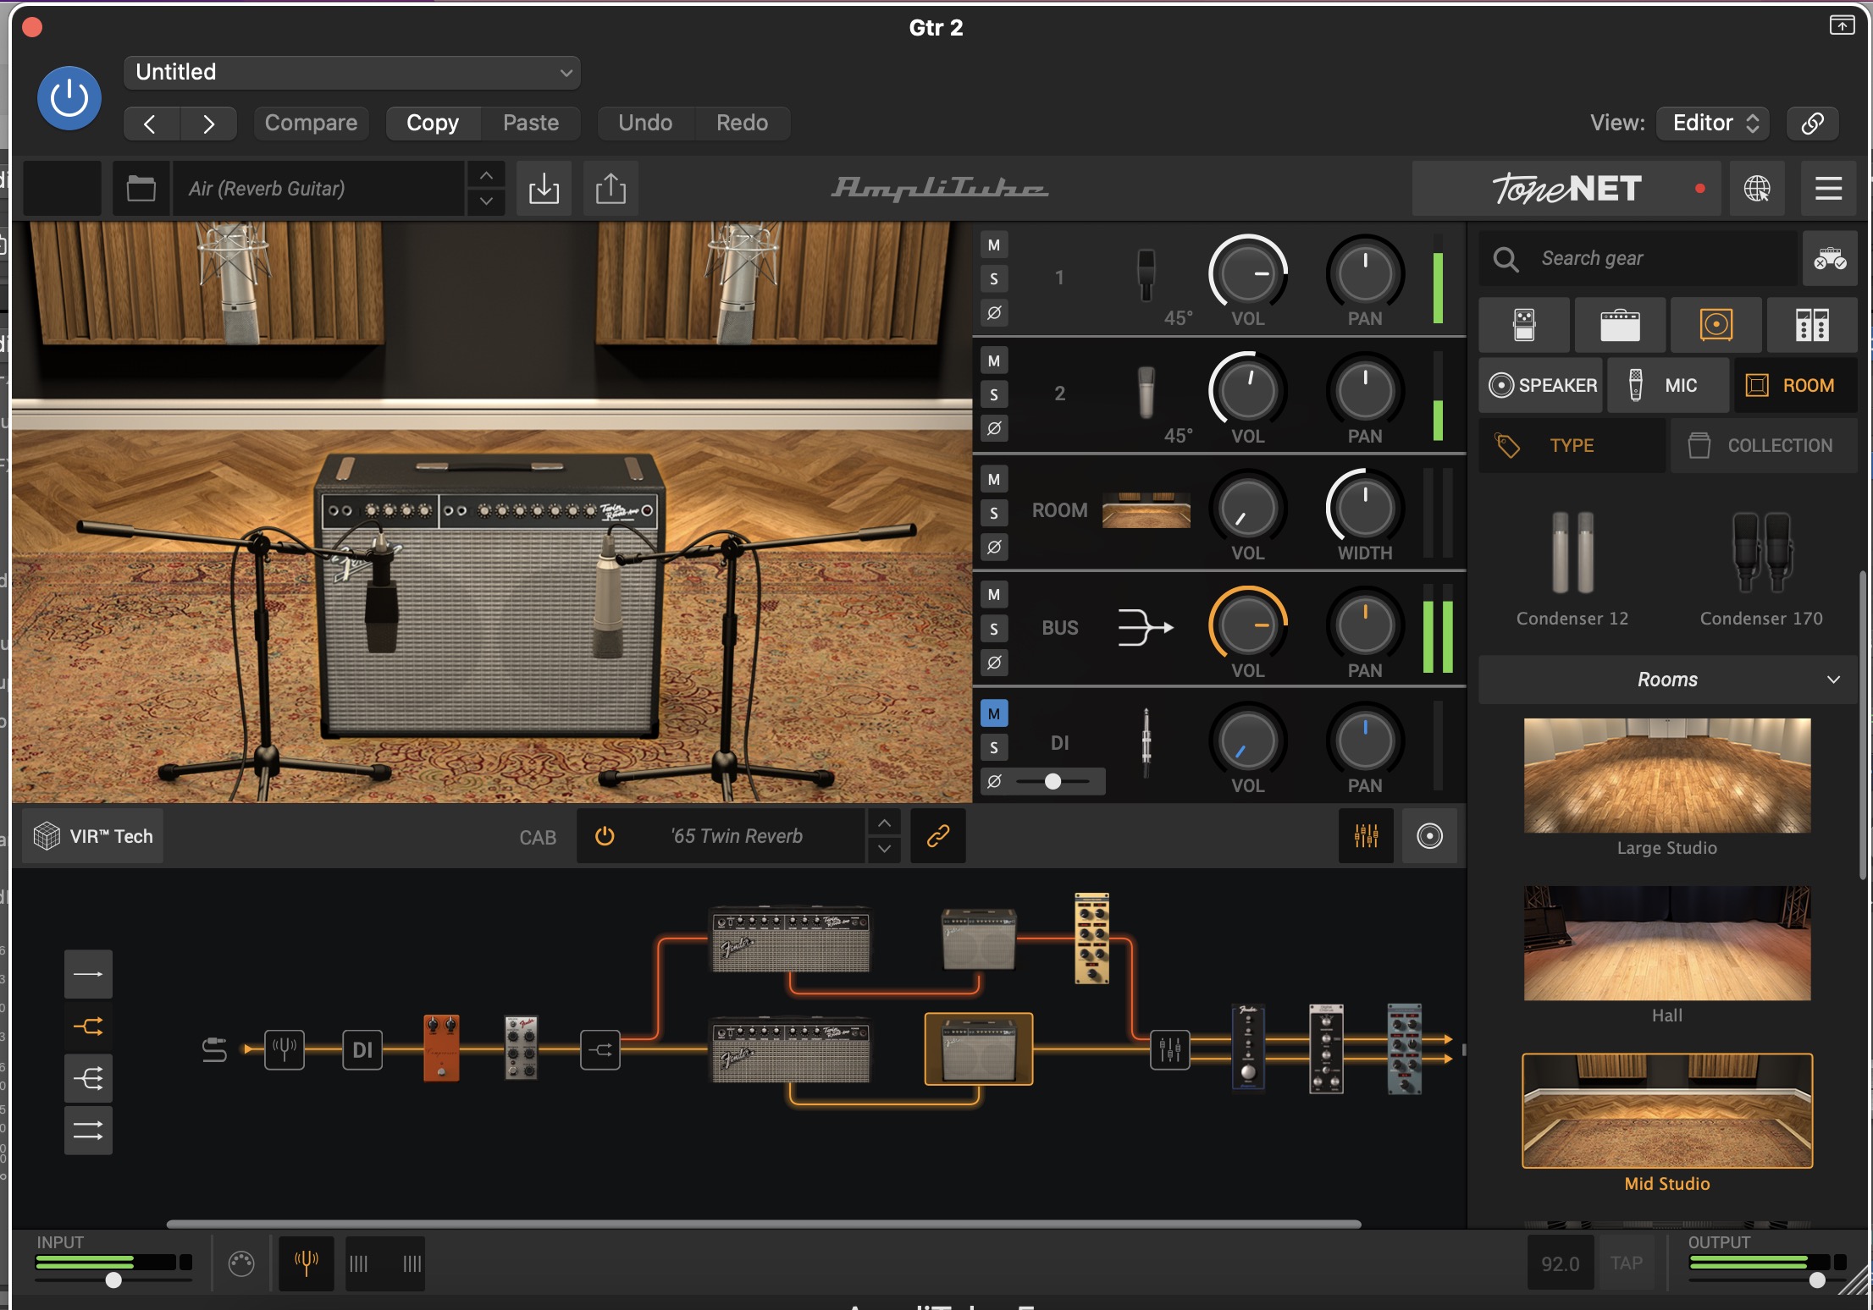The height and width of the screenshot is (1310, 1873).
Task: Solo mic channel 2
Action: pyautogui.click(x=994, y=395)
